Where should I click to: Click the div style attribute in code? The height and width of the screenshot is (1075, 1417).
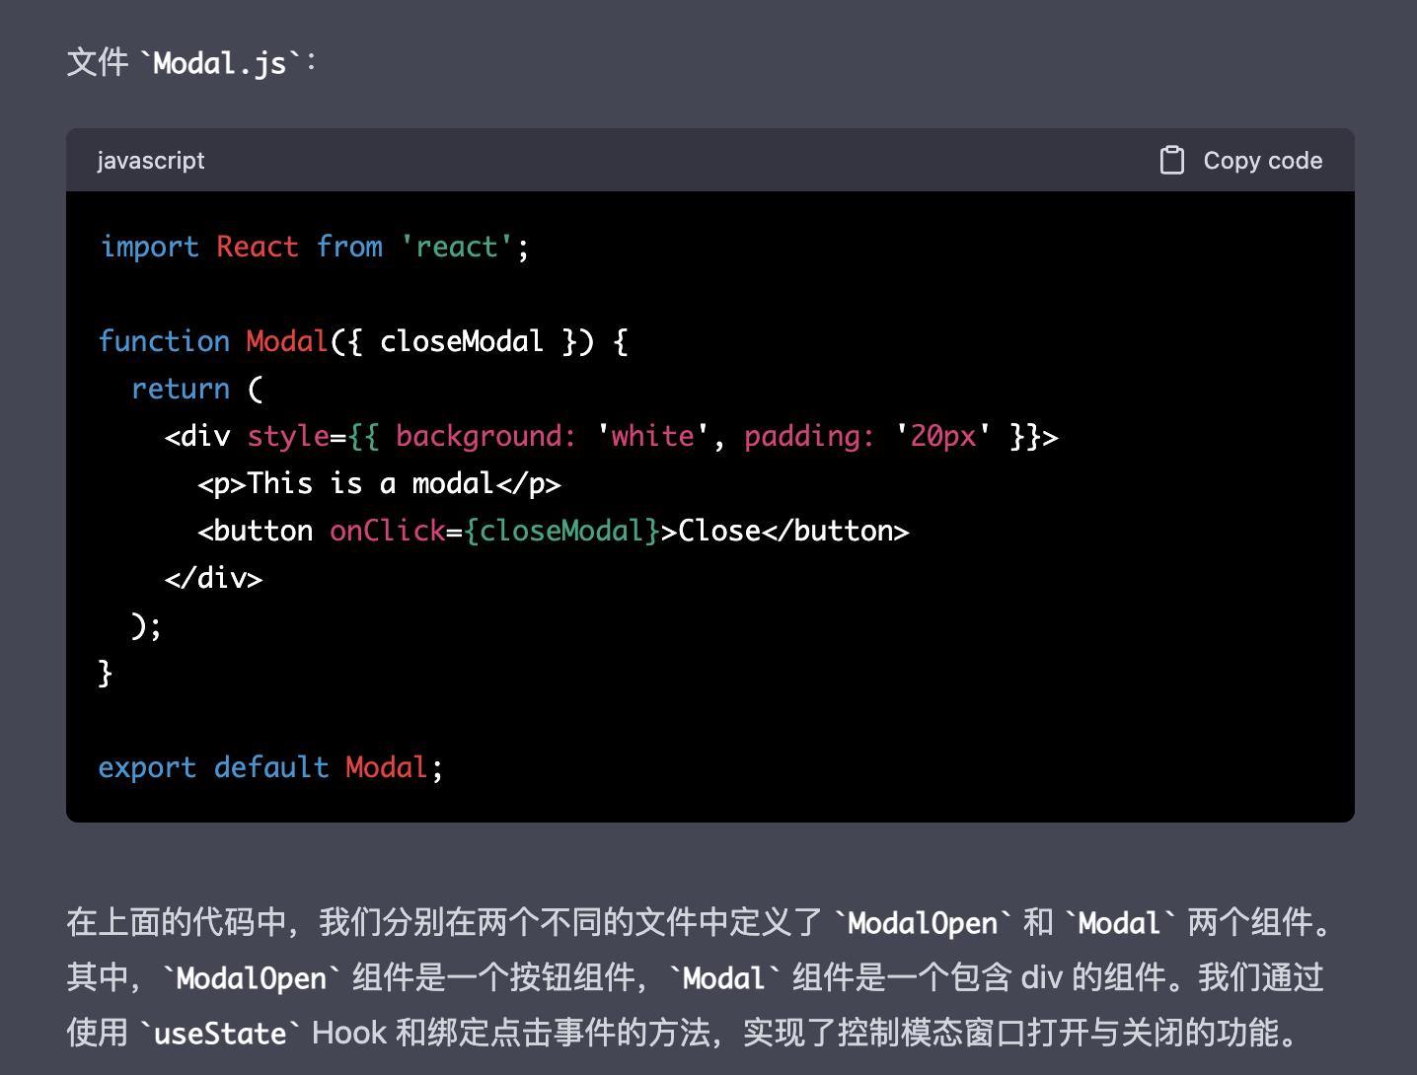(x=288, y=435)
